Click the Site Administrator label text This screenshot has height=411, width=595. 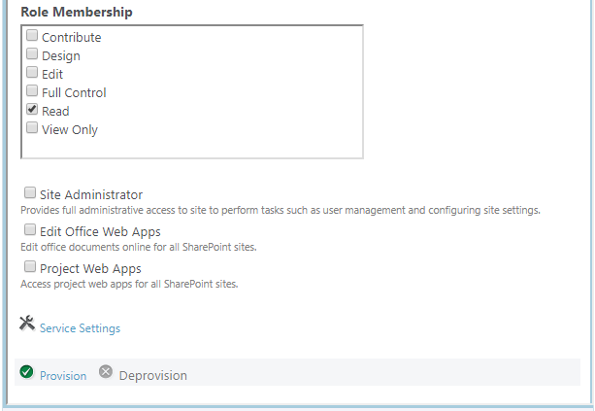pyautogui.click(x=91, y=195)
